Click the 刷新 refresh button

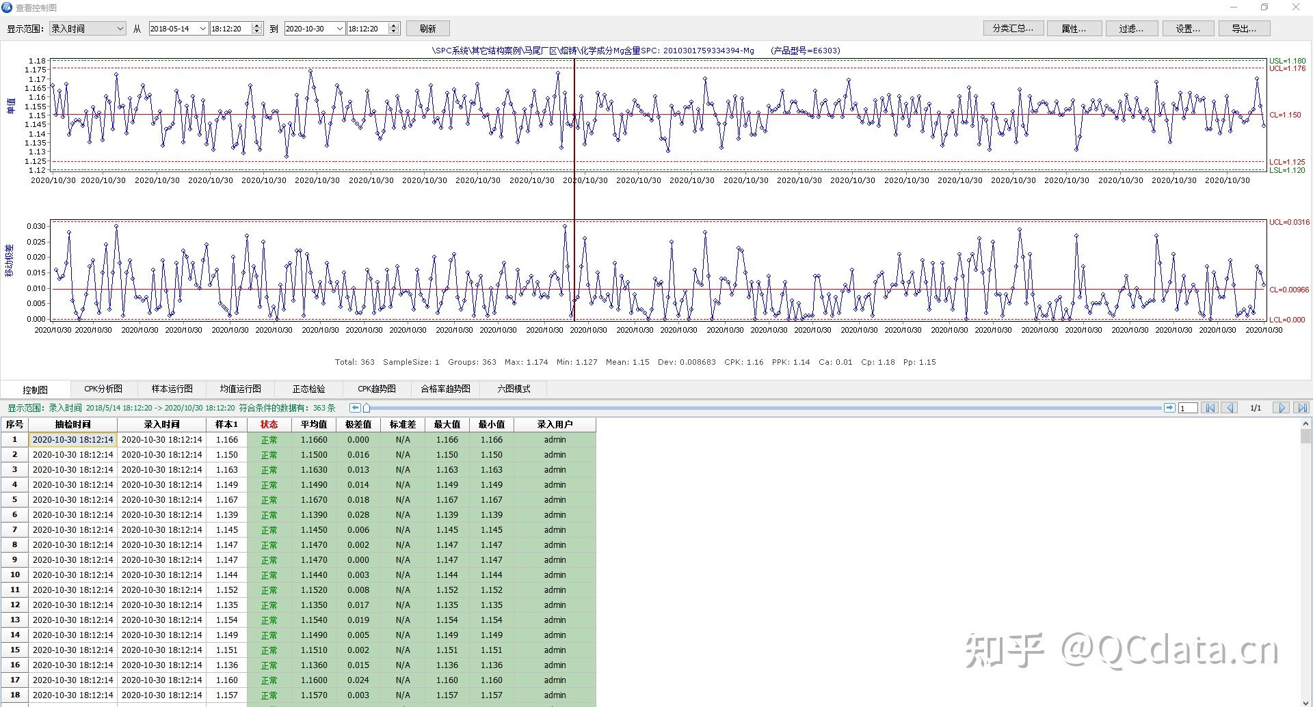[x=428, y=29]
